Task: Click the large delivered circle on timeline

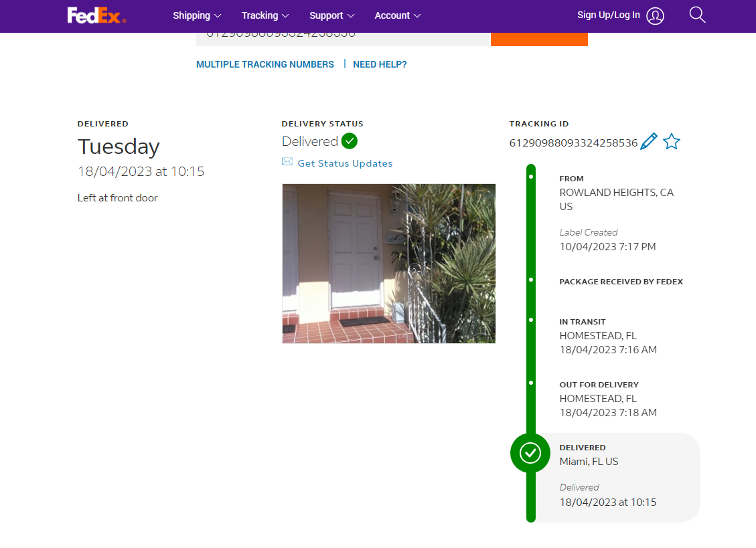Action: (530, 453)
